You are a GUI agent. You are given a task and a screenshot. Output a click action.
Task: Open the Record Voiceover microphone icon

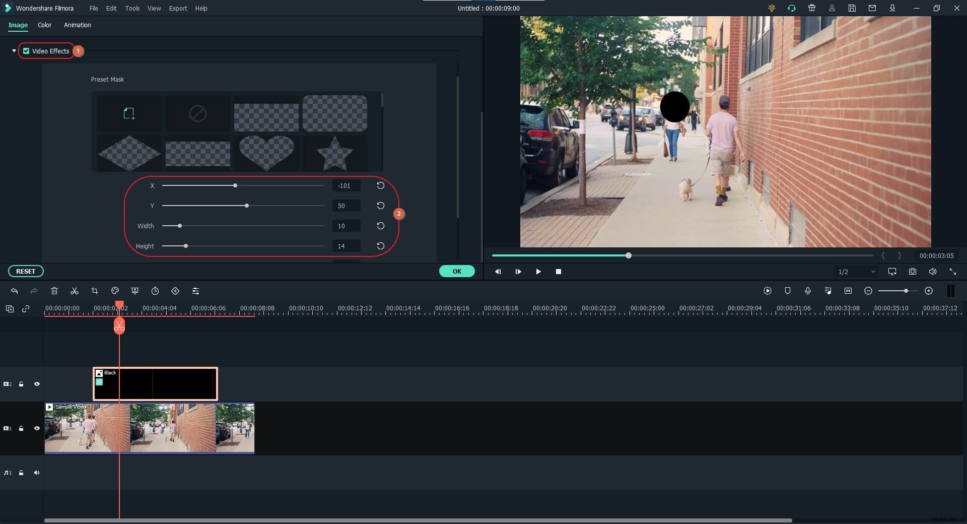(807, 291)
